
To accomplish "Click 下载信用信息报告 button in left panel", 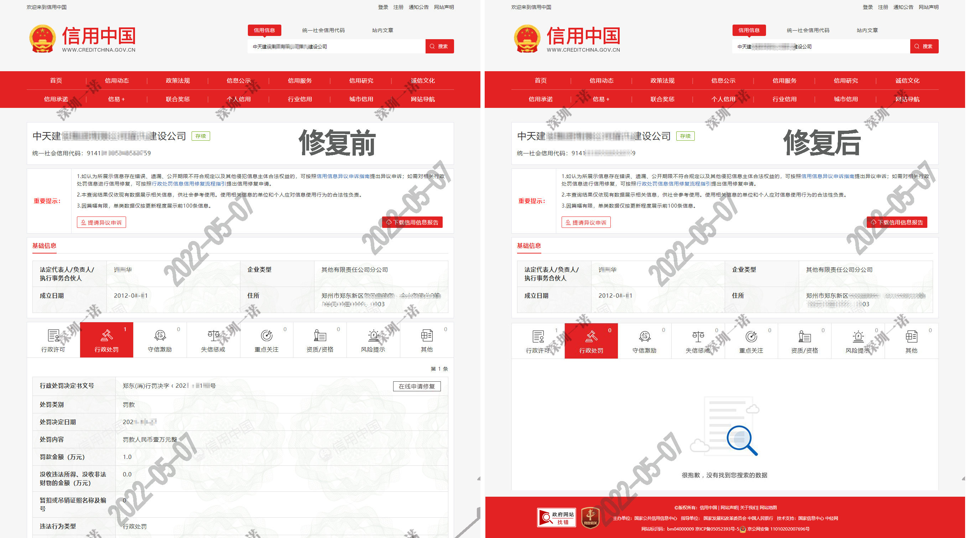I will pyautogui.click(x=412, y=222).
